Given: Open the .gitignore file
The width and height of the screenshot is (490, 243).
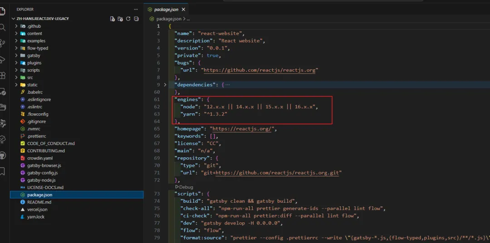Looking at the screenshot, I should tap(77, 121).
